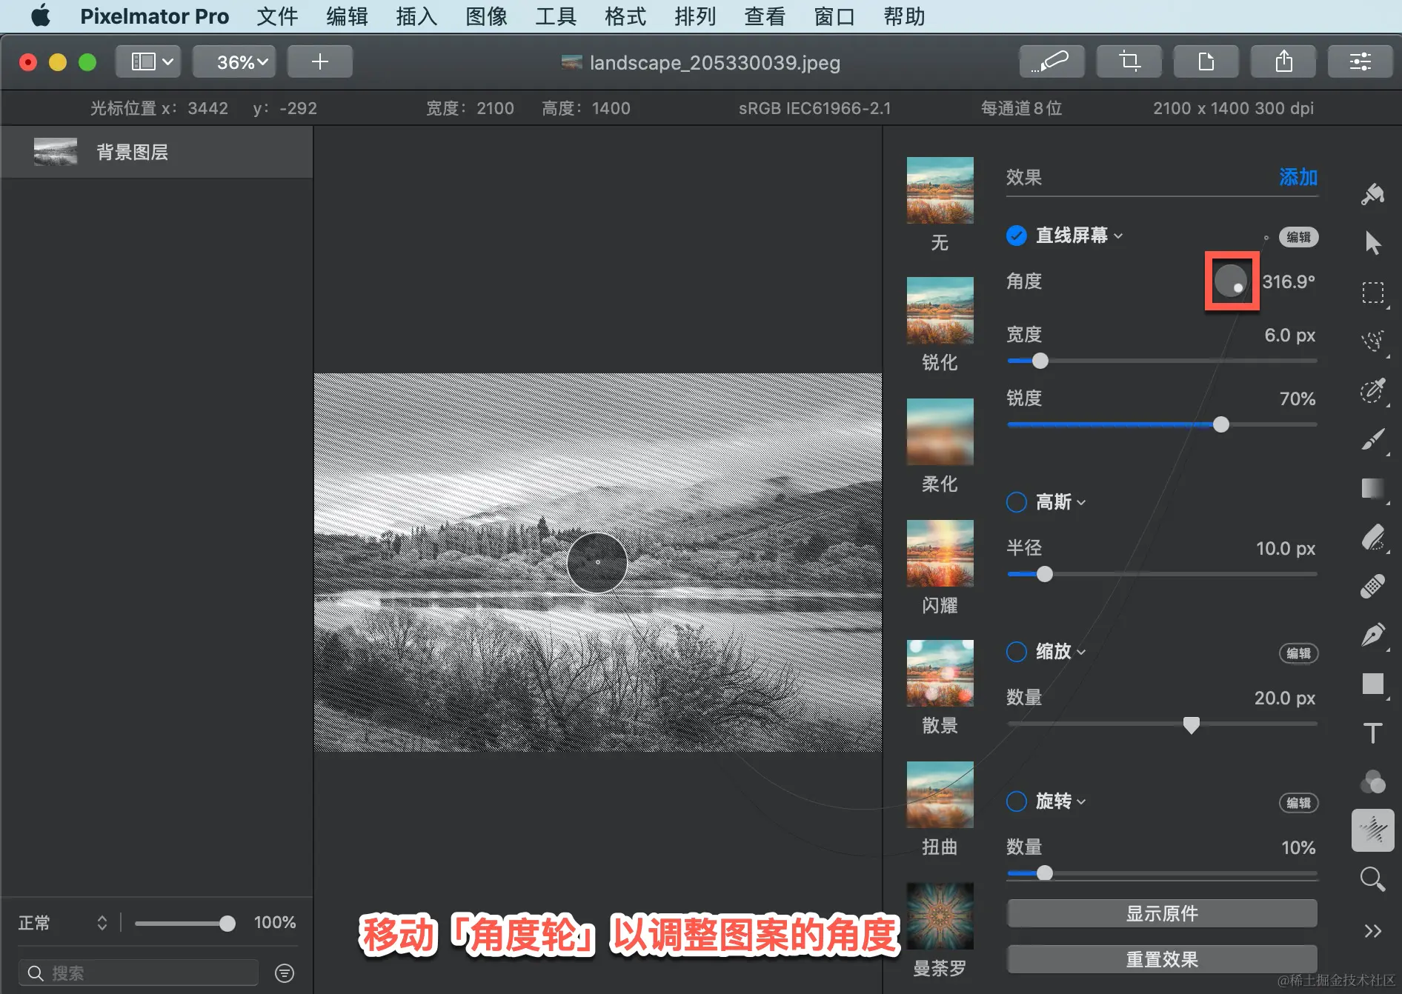Select the Rectangular Selection tool
The width and height of the screenshot is (1402, 994).
point(1372,293)
